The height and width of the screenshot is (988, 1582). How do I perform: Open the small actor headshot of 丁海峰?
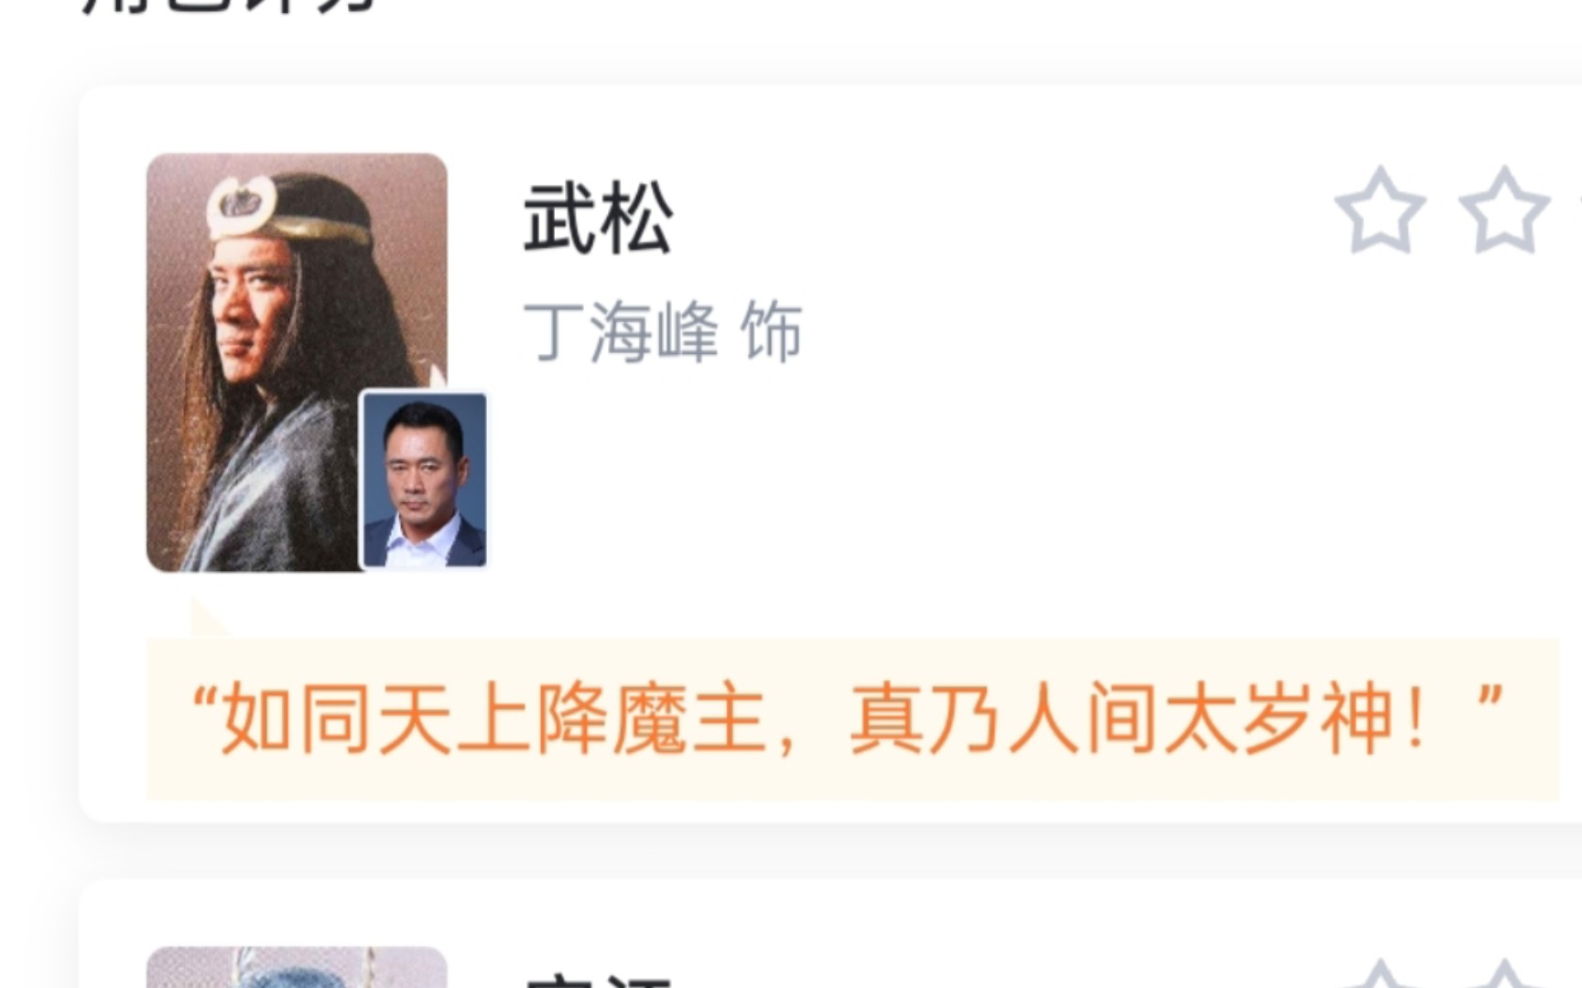[x=425, y=480]
